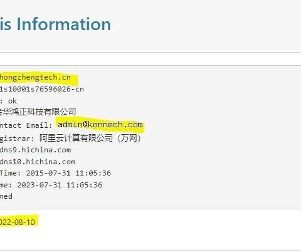This screenshot has width=301, height=252.
Task: Click the last whois line ending in "ned"
Action: 6,196
